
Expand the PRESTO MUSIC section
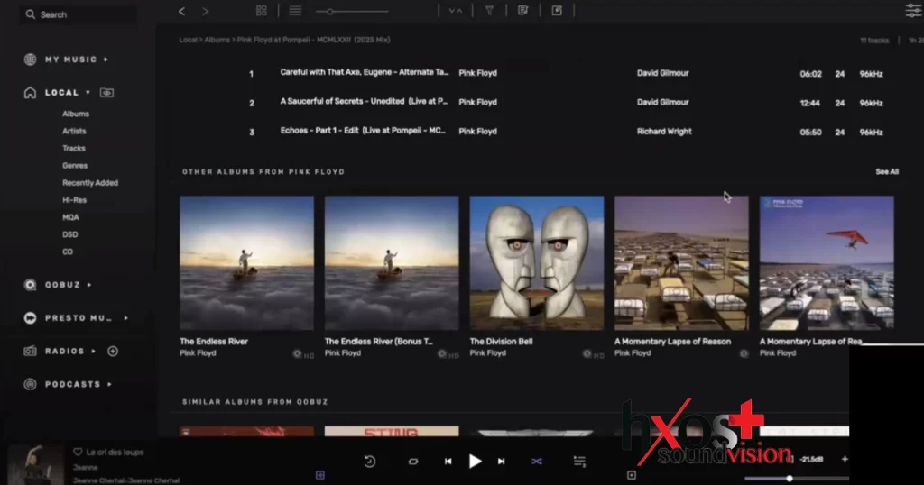126,318
